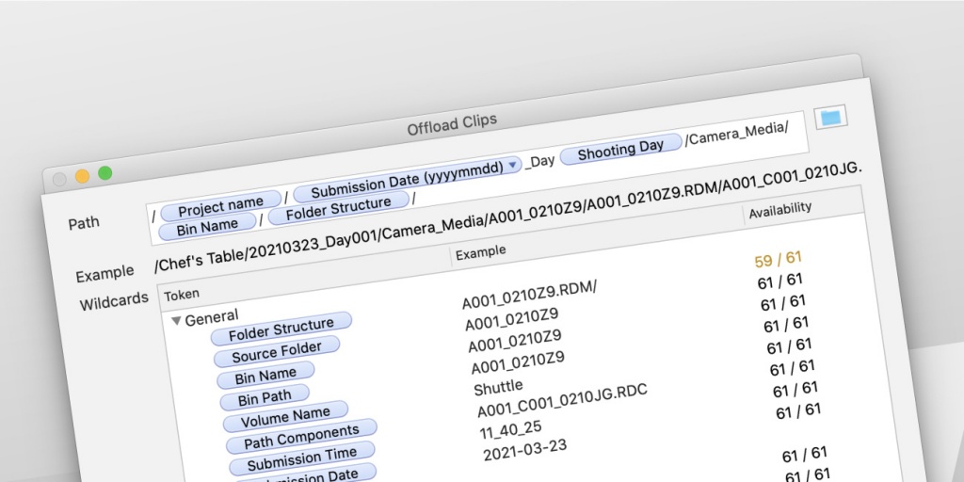Select the Project name token in path
The width and height of the screenshot is (964, 482).
coord(221,204)
